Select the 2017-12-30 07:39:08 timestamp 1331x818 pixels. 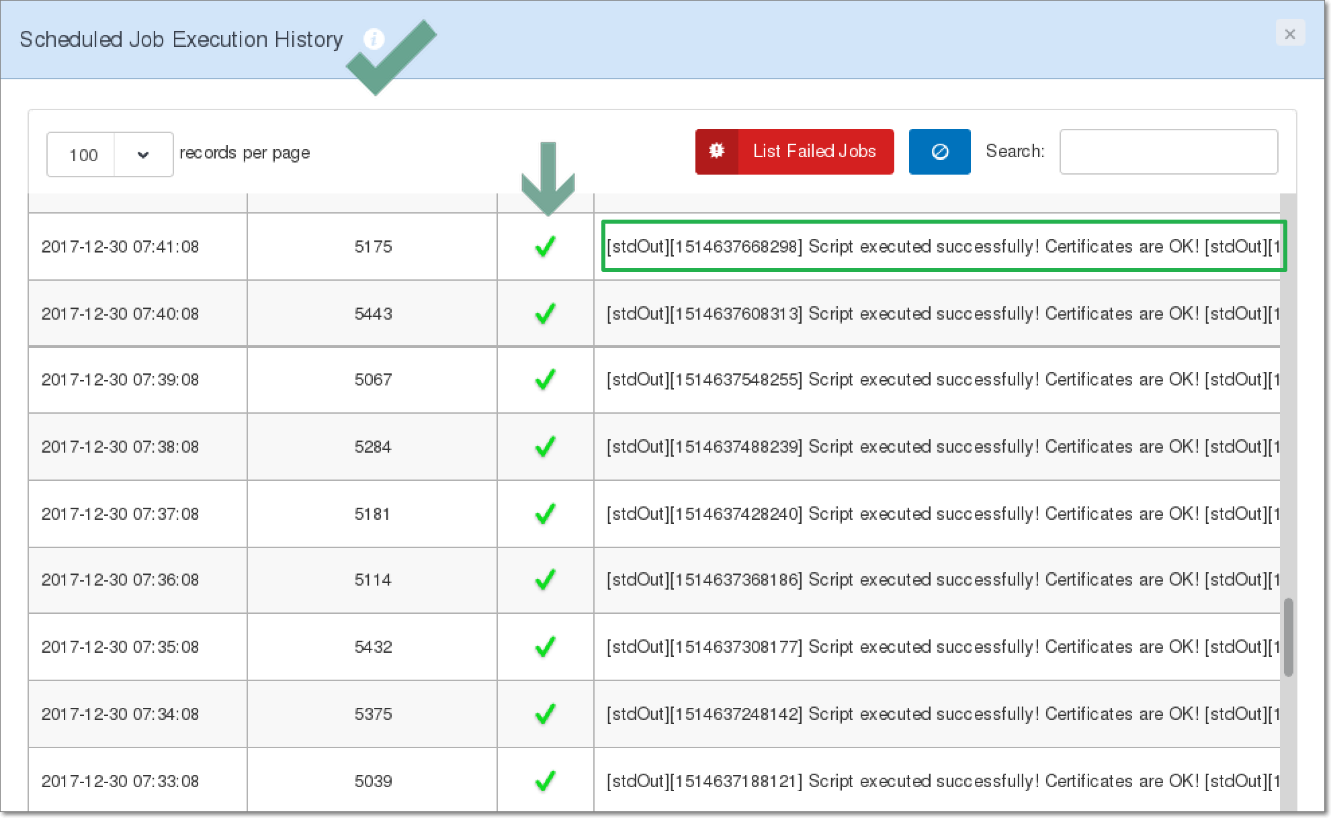120,379
